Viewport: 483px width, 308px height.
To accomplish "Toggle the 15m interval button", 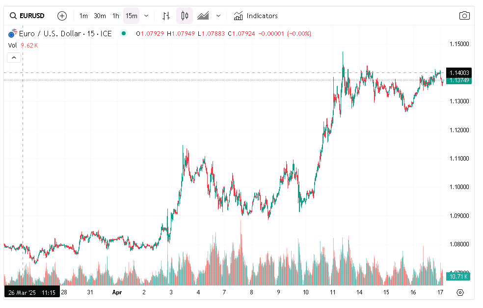I will pyautogui.click(x=131, y=16).
